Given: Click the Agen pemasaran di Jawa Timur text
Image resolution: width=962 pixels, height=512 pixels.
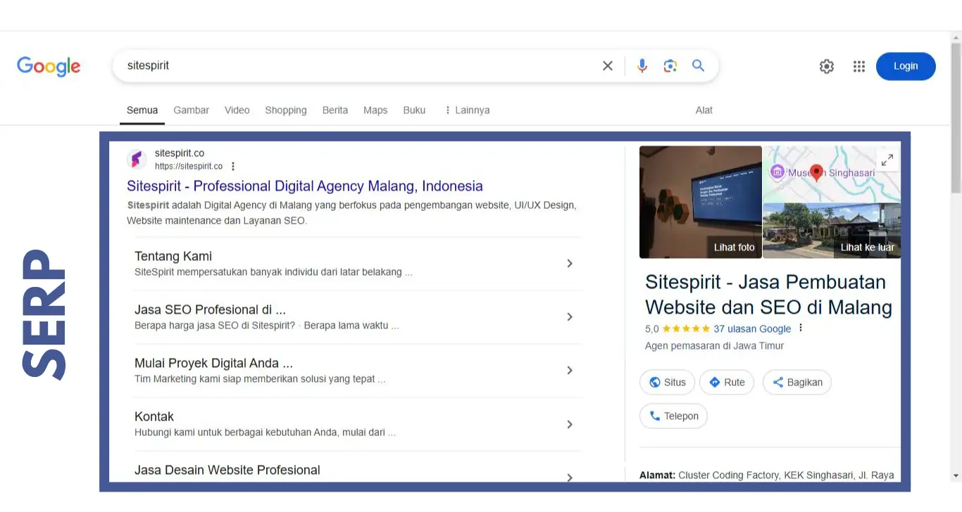Looking at the screenshot, I should pyautogui.click(x=714, y=346).
